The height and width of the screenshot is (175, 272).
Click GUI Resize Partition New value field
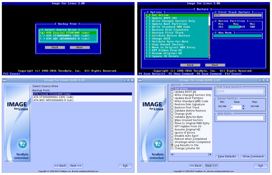point(236,107)
